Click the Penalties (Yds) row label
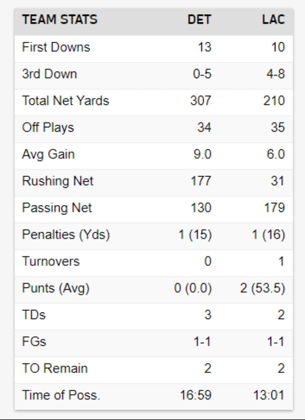The height and width of the screenshot is (420, 305). (66, 235)
